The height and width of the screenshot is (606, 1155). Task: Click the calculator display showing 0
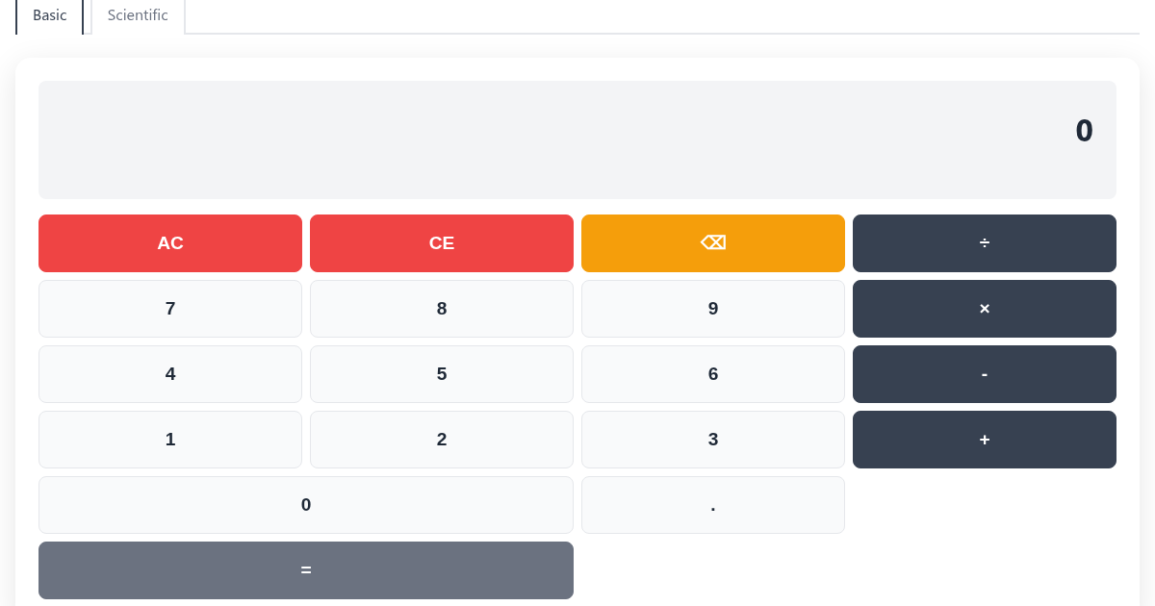(577, 139)
